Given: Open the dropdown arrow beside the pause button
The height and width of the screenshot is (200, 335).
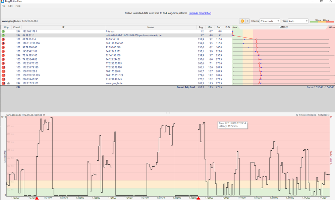Looking at the screenshot, I should (247, 21).
